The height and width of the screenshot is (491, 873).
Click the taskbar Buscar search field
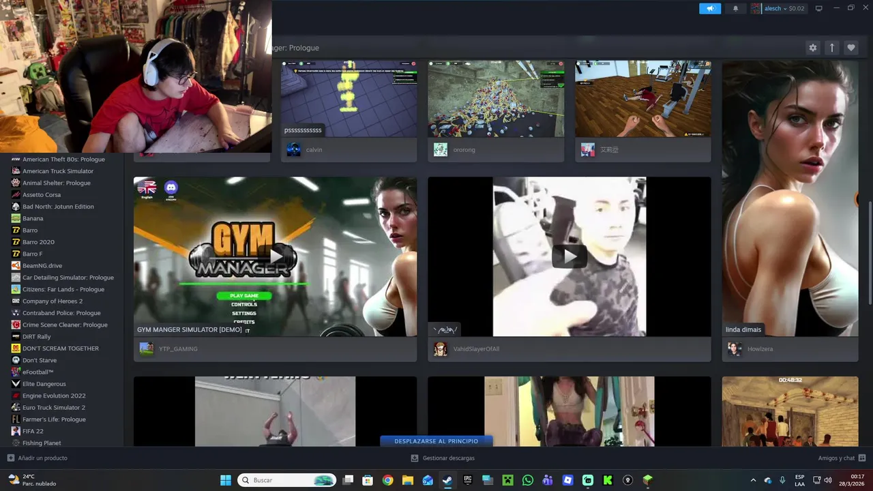(x=286, y=480)
